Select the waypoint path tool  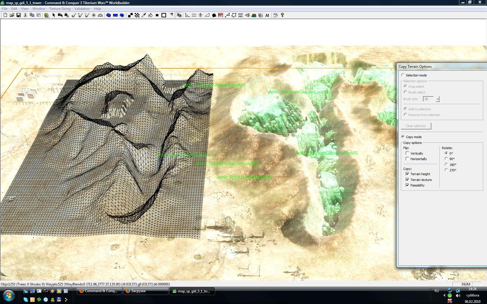pyautogui.click(x=227, y=15)
